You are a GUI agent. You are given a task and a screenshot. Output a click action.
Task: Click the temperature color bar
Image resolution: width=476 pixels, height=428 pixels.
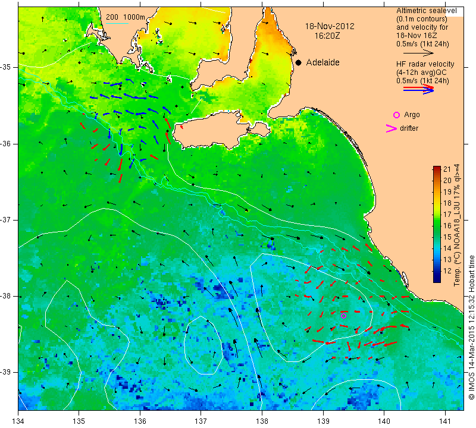coord(437,224)
